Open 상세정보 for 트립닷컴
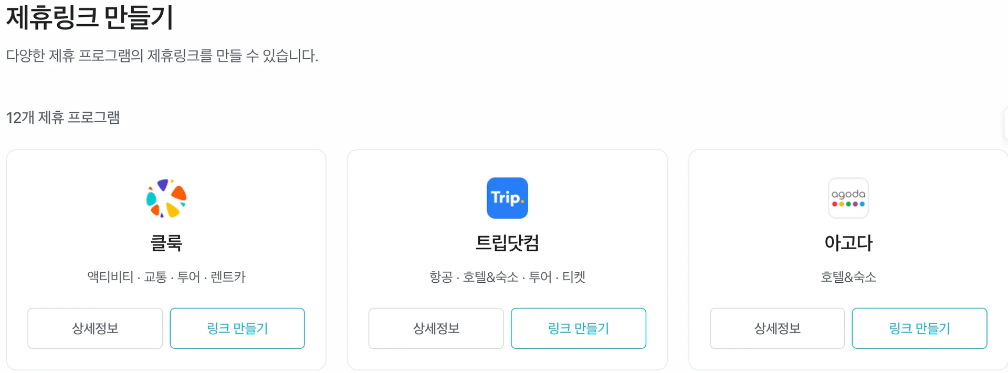This screenshot has height=373, width=1008. click(x=436, y=328)
